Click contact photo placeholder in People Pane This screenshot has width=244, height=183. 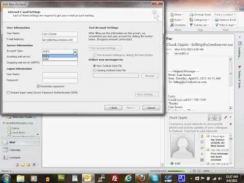point(182,146)
